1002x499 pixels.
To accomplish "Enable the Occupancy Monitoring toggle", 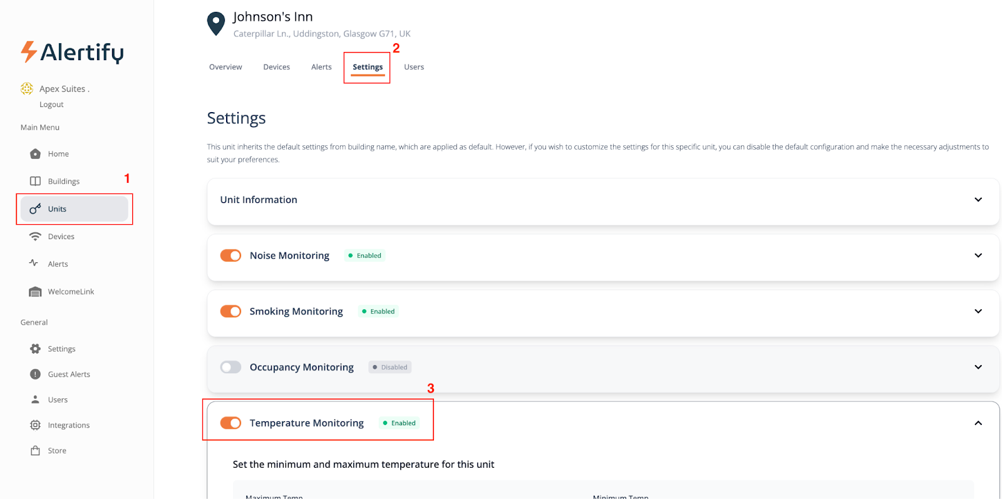I will [x=230, y=368].
